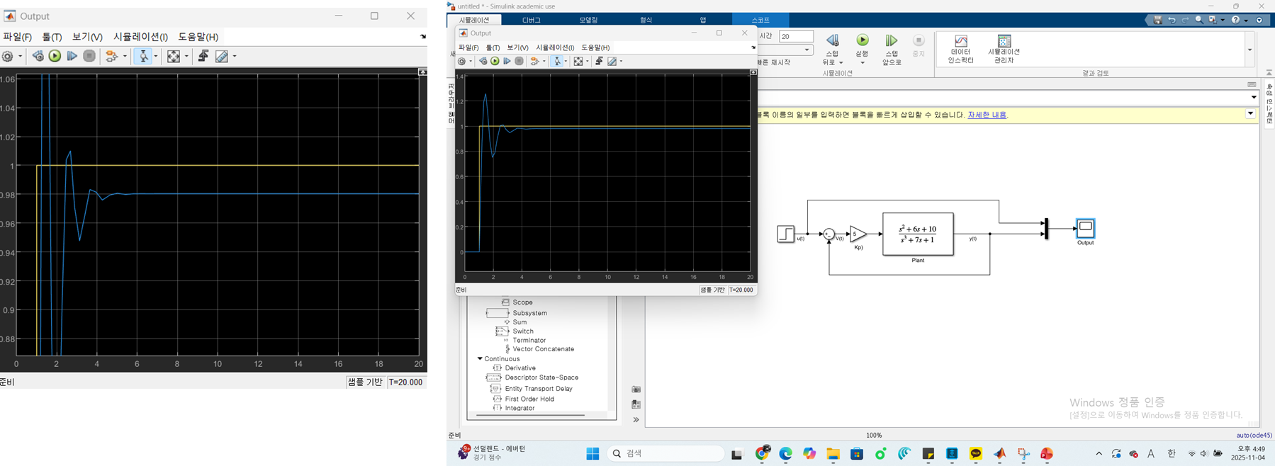Open configuration dropdown arrow in larger scope
The image size is (1275, 466).
pyautogui.click(x=20, y=57)
